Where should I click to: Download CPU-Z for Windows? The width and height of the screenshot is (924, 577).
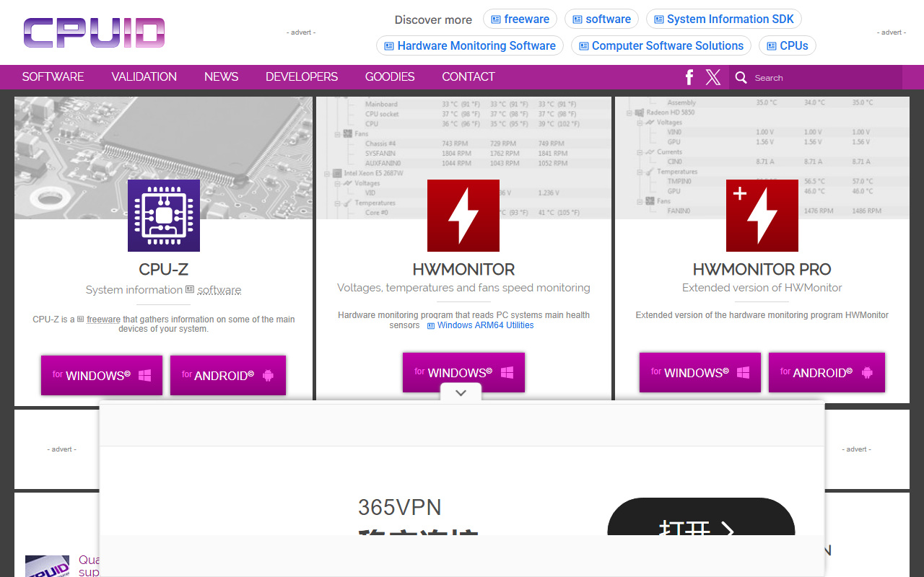(102, 375)
